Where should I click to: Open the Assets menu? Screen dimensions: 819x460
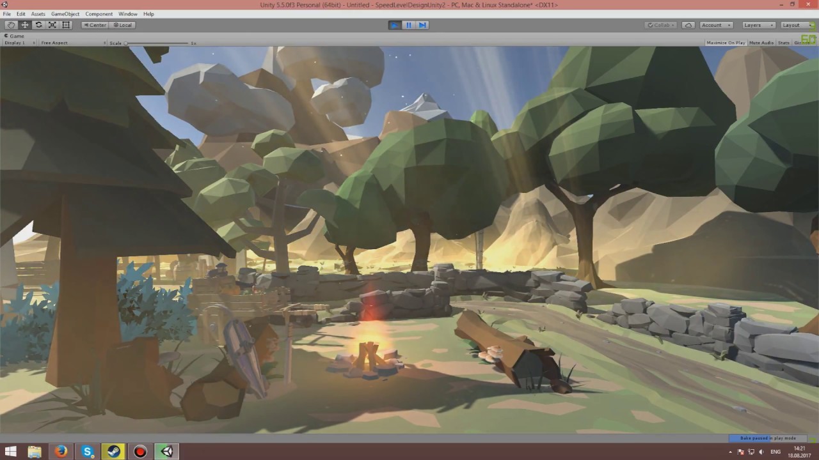(x=38, y=14)
